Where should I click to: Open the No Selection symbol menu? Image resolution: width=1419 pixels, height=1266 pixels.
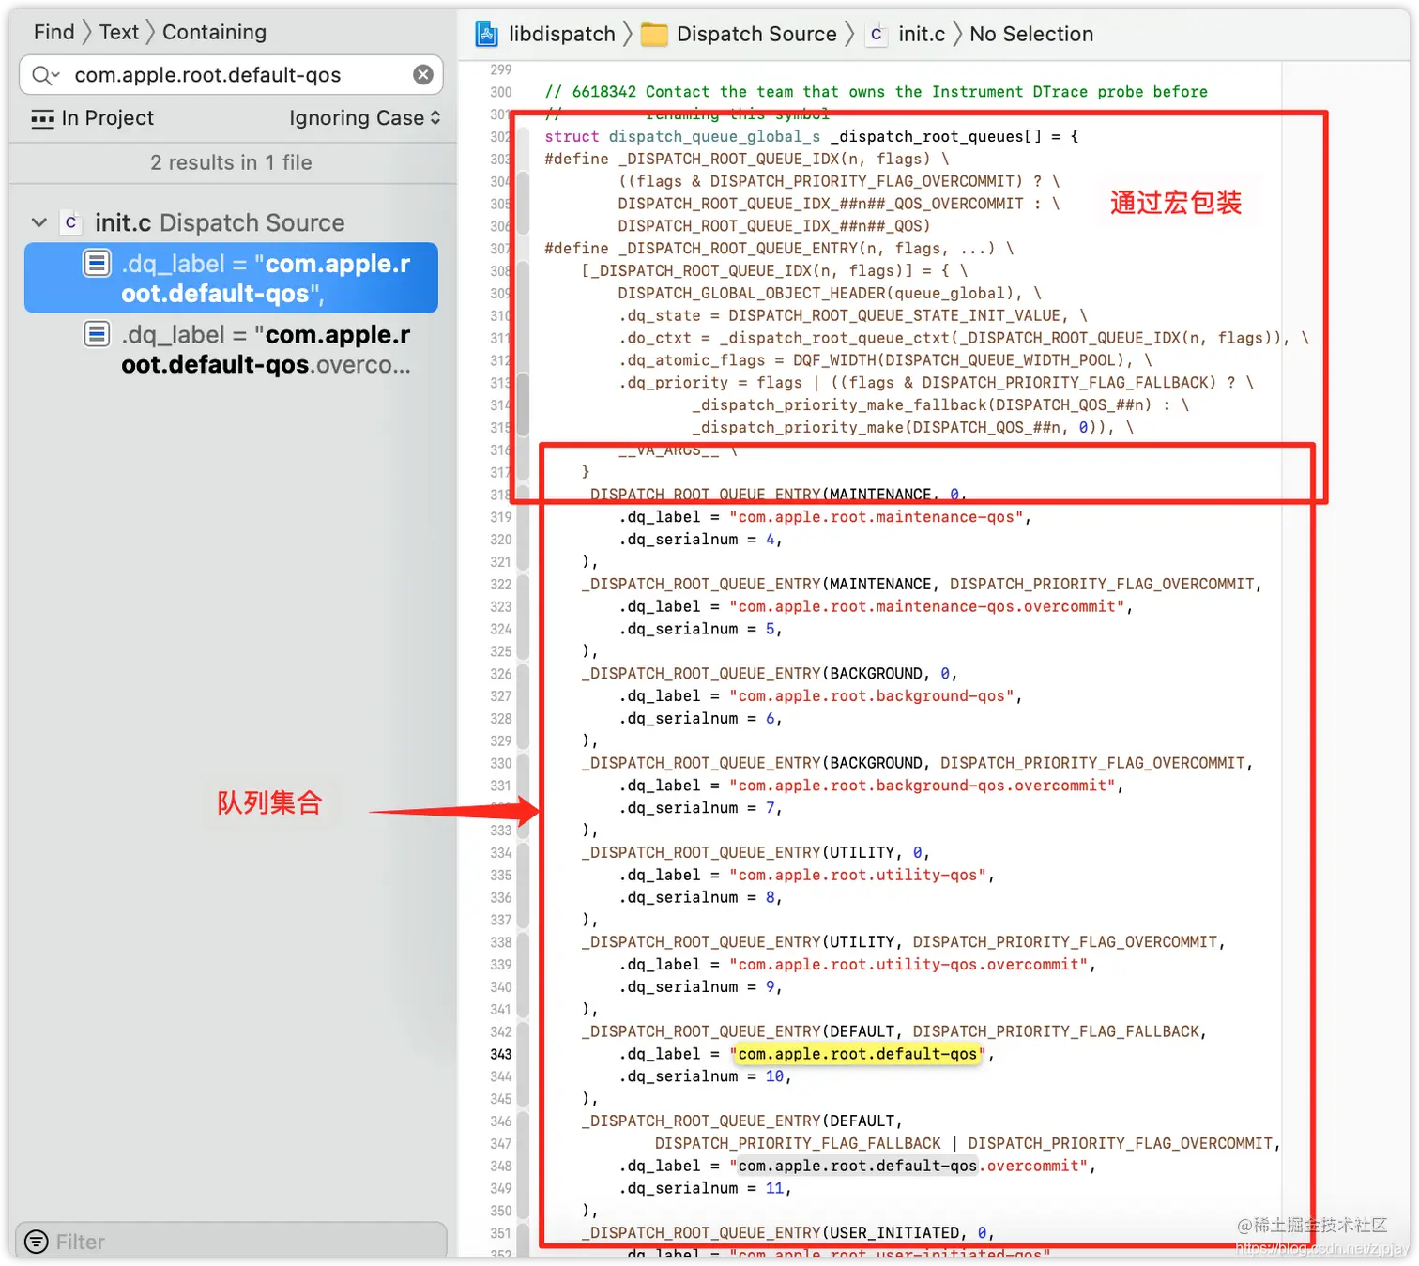(x=1031, y=34)
